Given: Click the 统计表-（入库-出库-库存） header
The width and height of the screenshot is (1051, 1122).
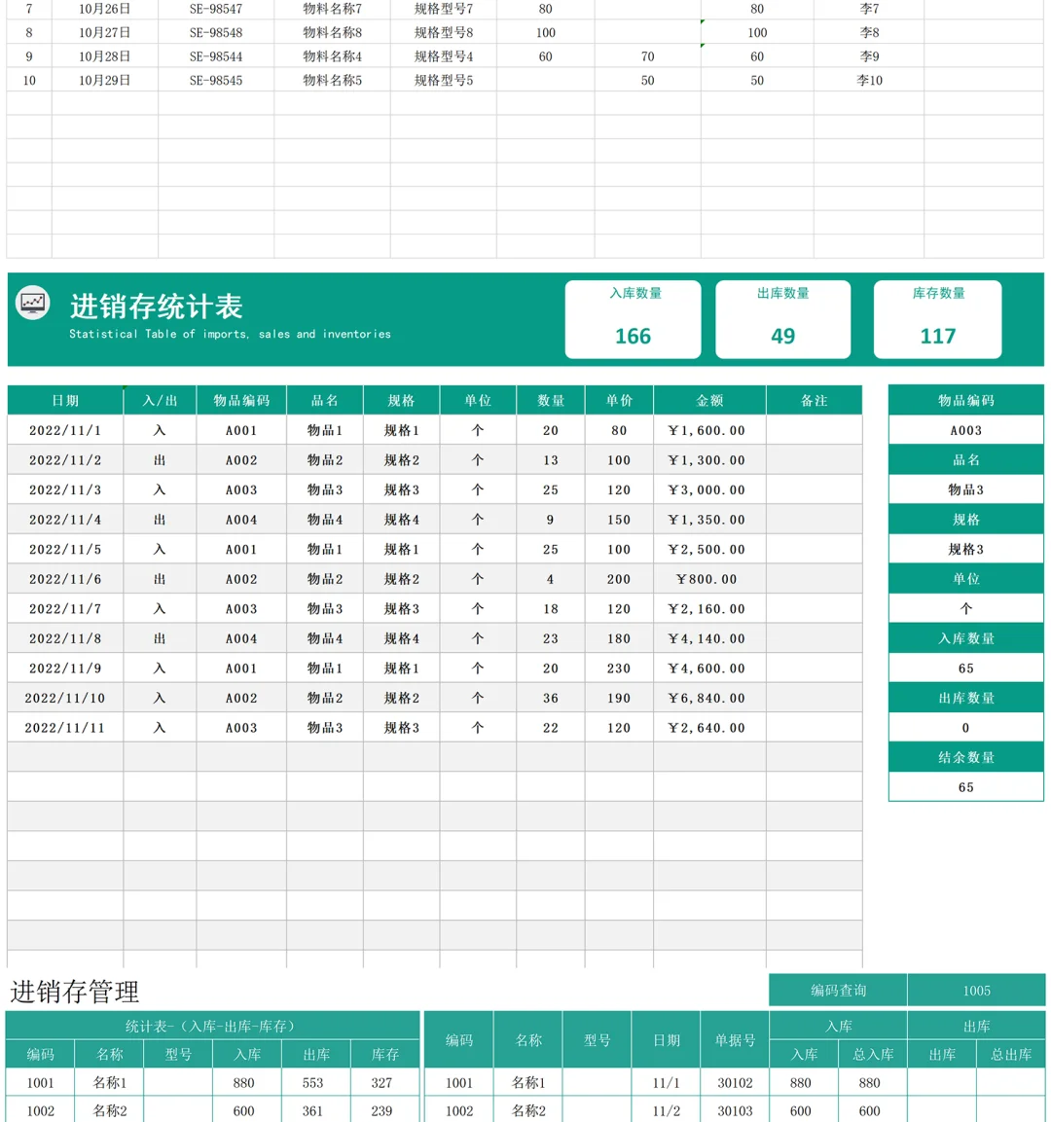Looking at the screenshot, I should 212,1026.
